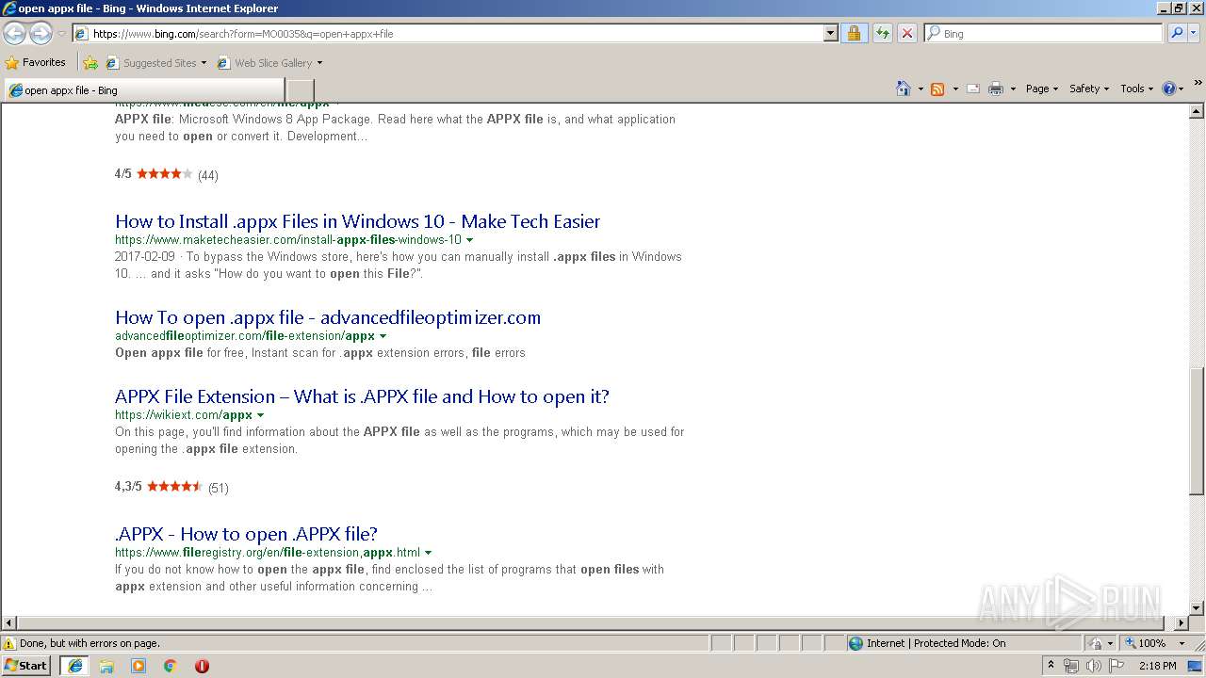
Task: Start search with the magnifier button
Action: point(1175,33)
